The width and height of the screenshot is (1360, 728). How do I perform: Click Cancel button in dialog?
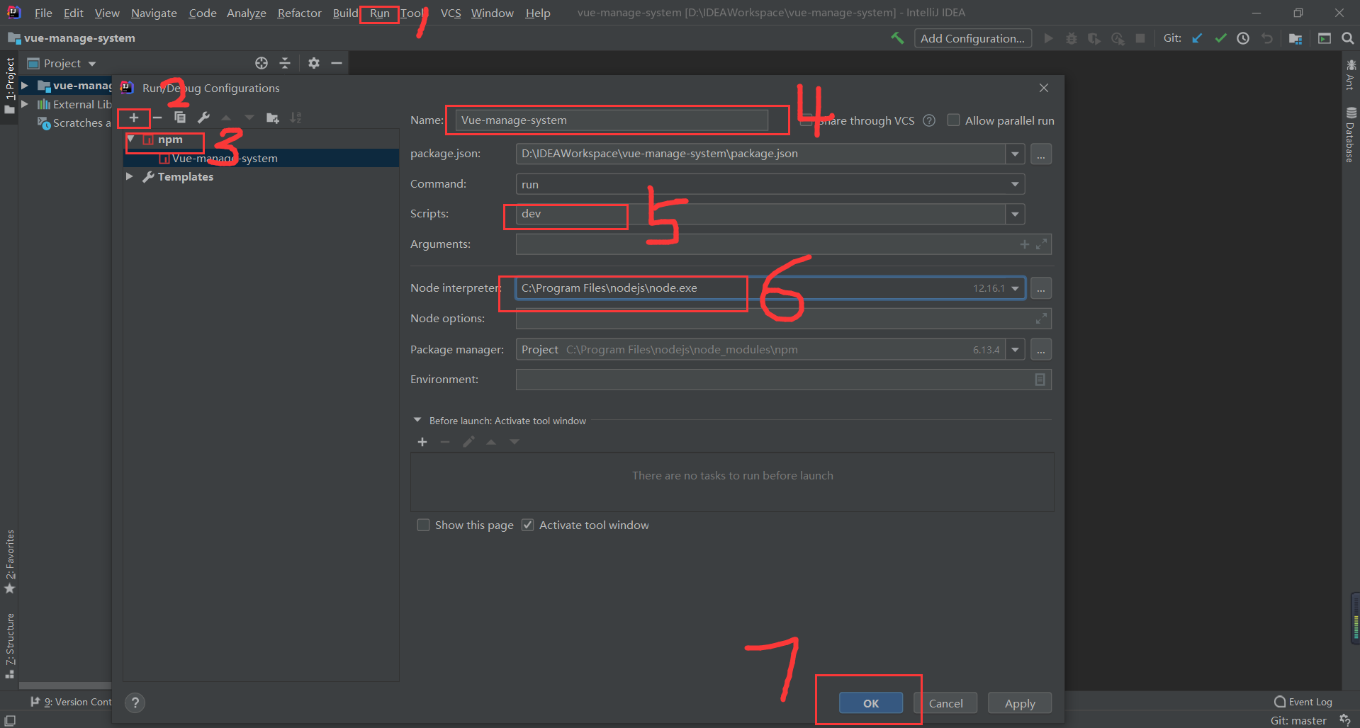(x=945, y=703)
